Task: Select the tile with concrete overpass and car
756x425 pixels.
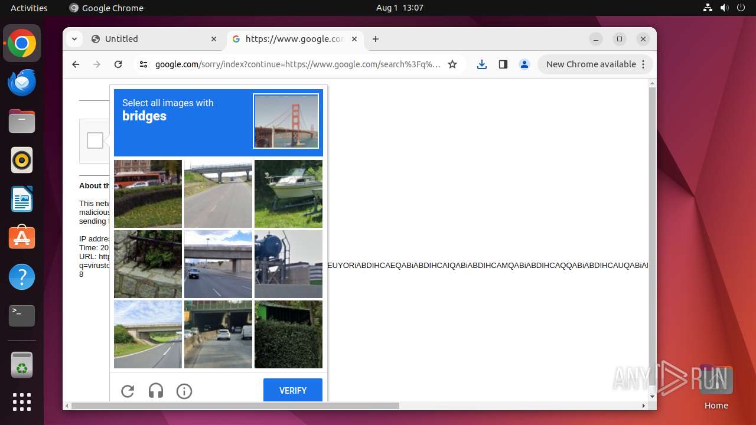Action: click(x=218, y=264)
